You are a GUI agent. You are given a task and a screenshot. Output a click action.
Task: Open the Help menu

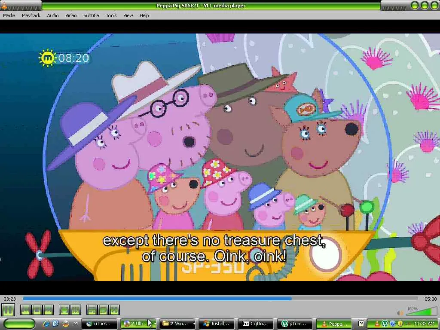[x=144, y=15]
